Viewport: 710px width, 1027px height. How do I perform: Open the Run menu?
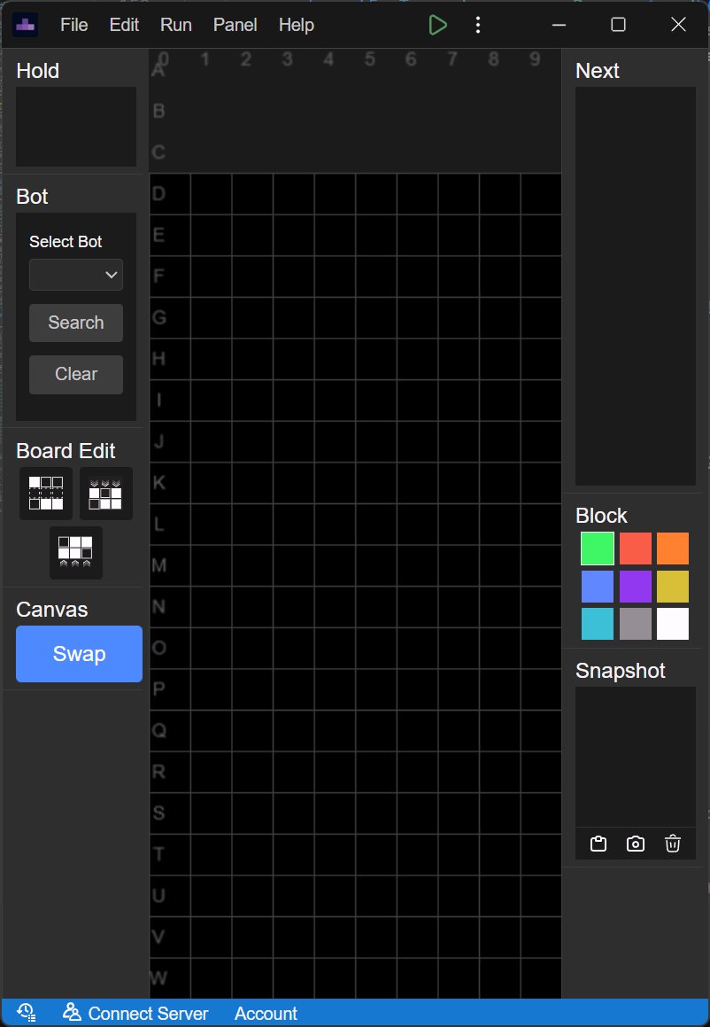pyautogui.click(x=175, y=25)
